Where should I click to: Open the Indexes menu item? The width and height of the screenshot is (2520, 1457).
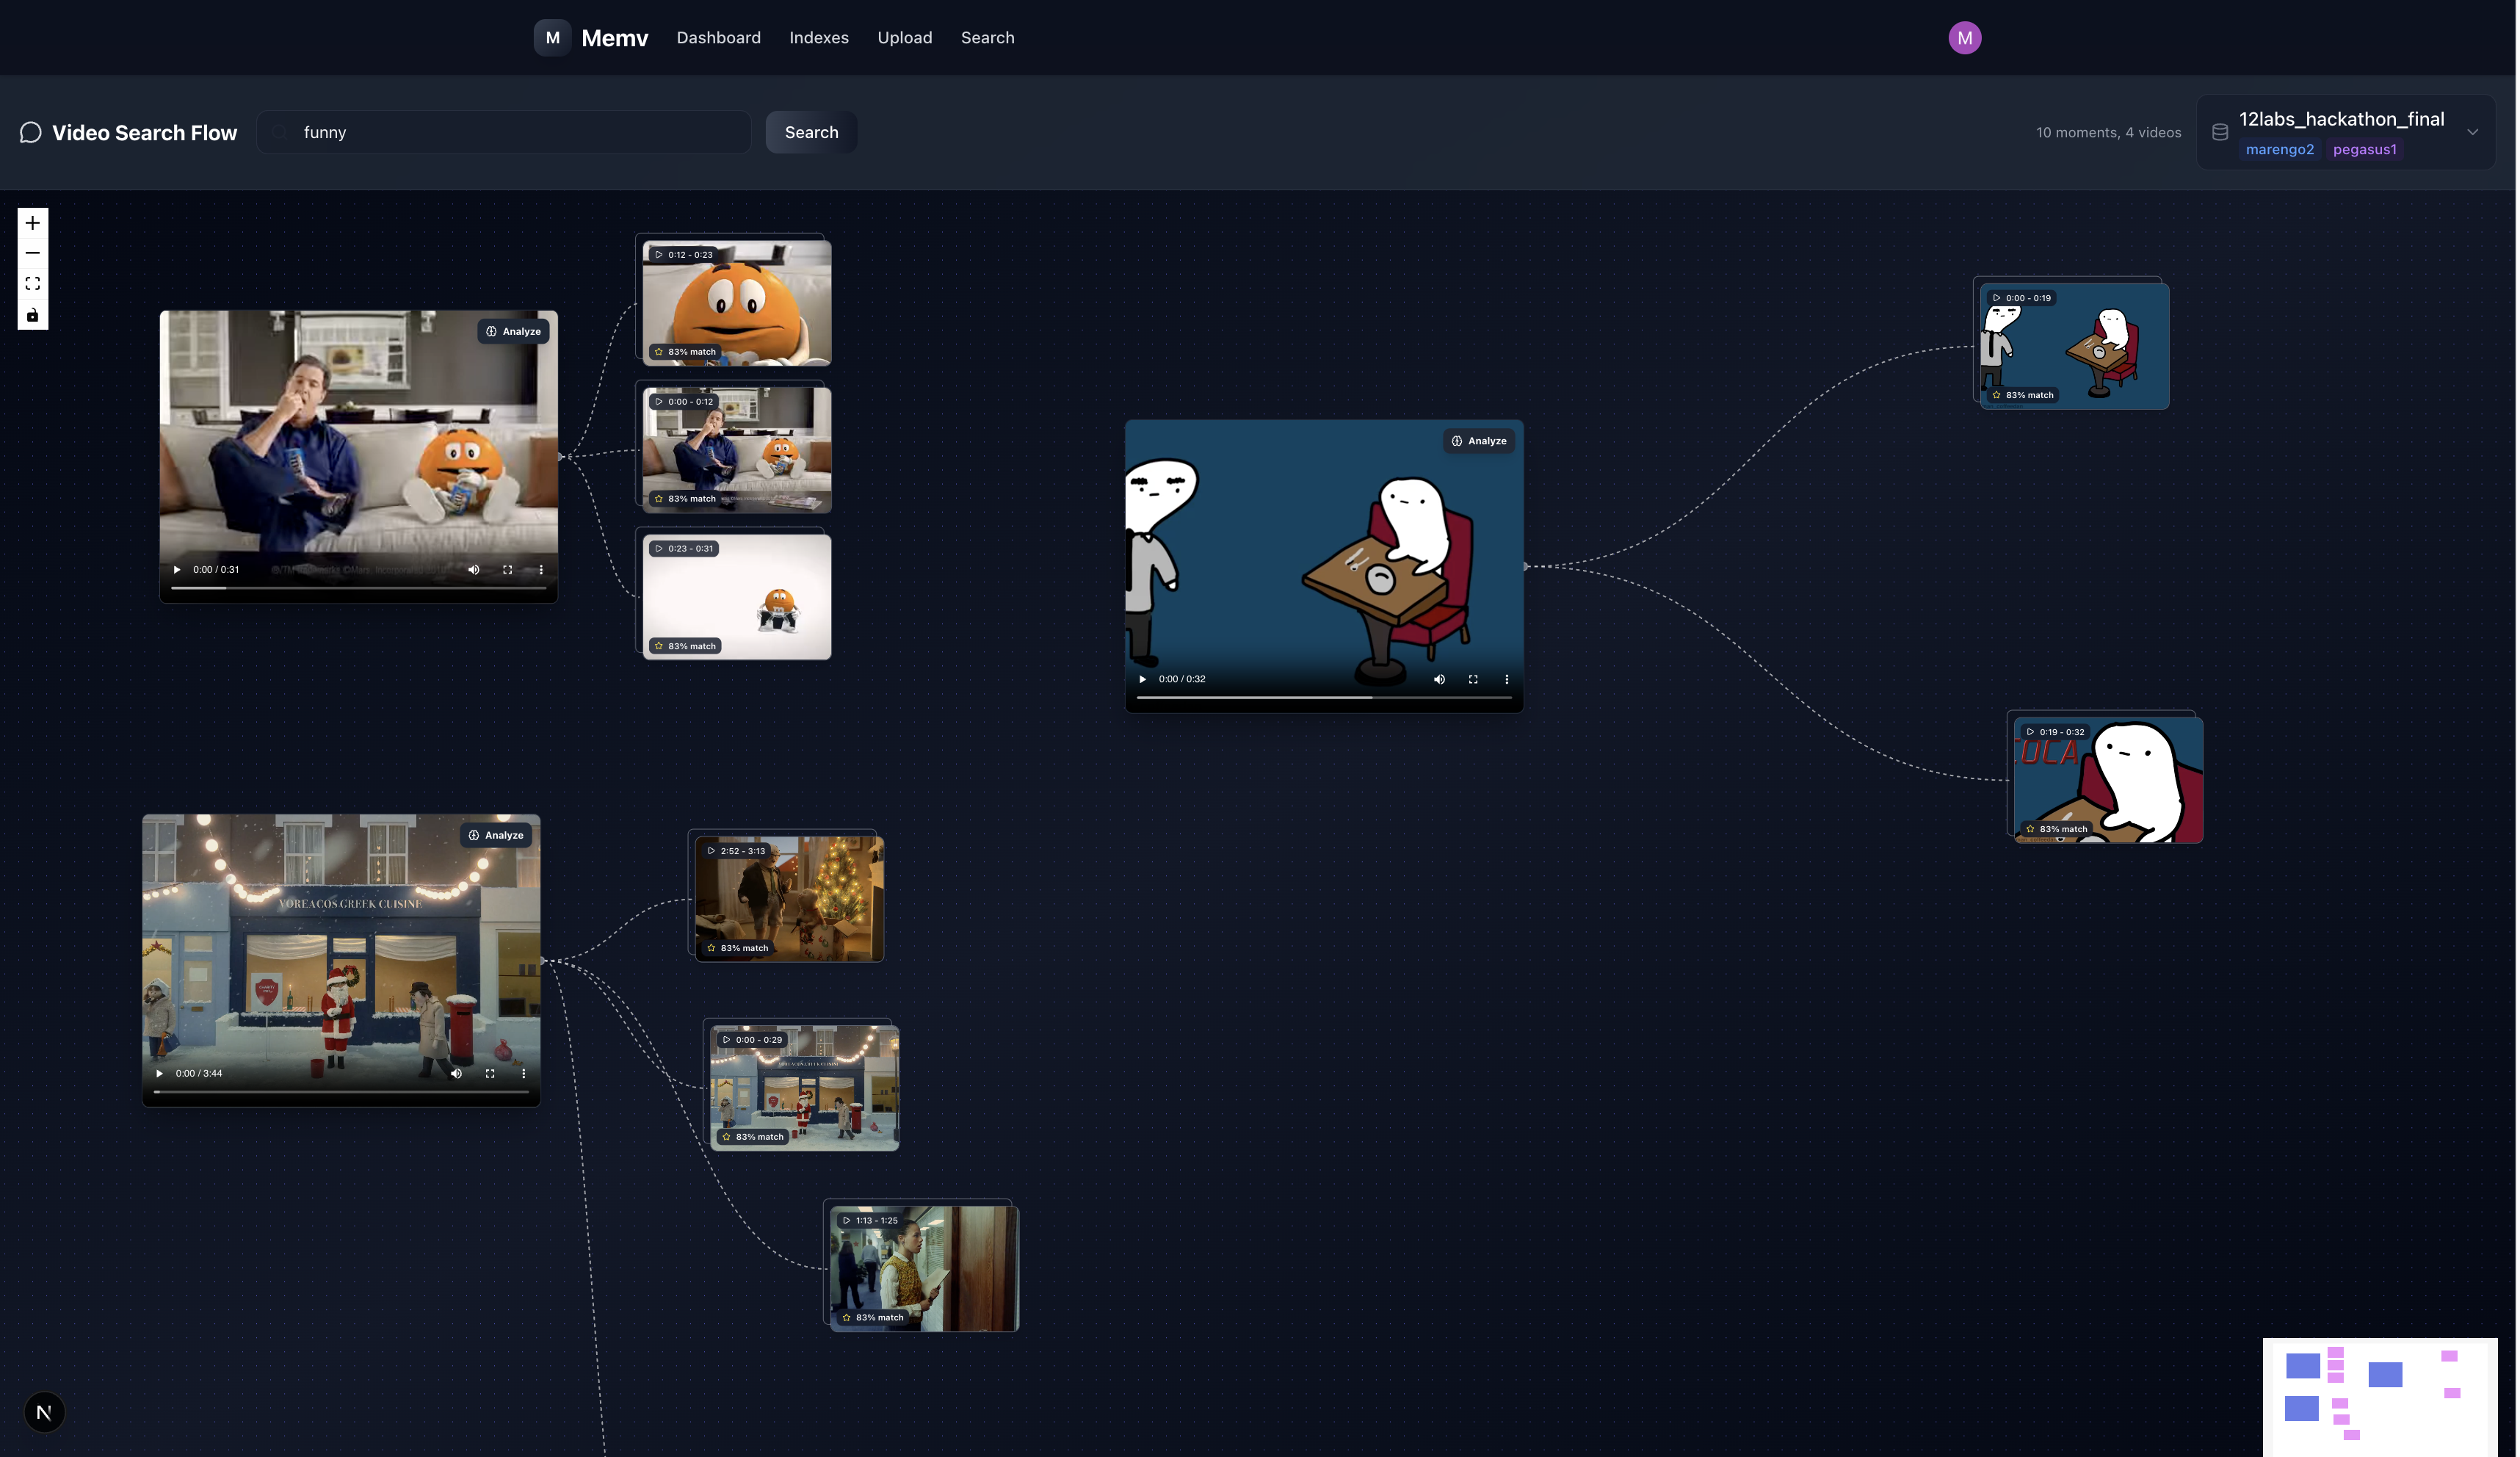818,37
